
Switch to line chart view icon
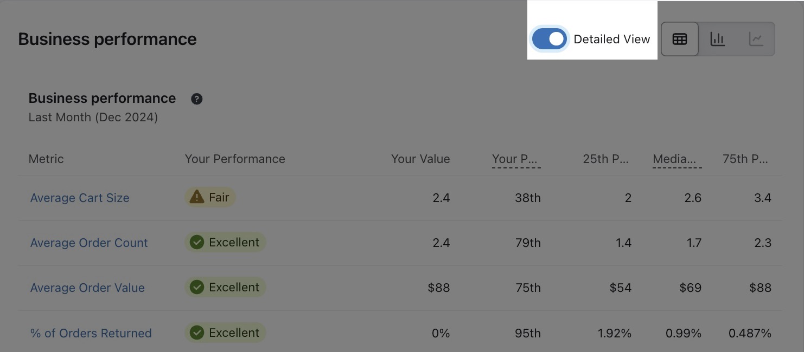[x=756, y=39]
